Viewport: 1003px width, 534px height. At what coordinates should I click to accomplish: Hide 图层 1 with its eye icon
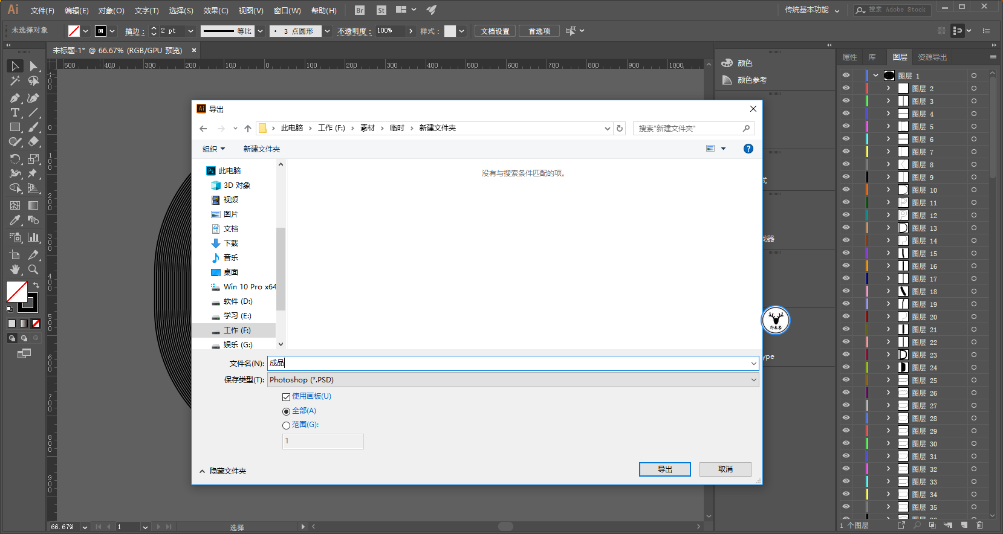(x=846, y=76)
